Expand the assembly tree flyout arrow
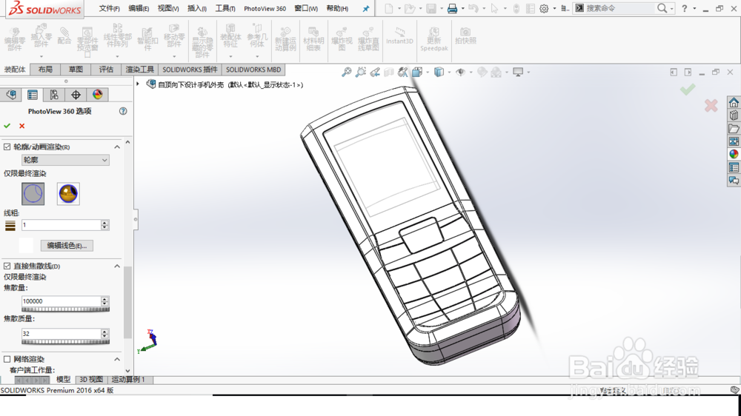Viewport: 741px width, 416px height. pos(138,84)
